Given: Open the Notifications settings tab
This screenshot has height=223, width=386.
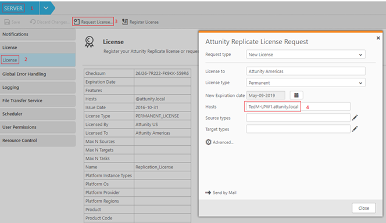Looking at the screenshot, I should pyautogui.click(x=38, y=34).
